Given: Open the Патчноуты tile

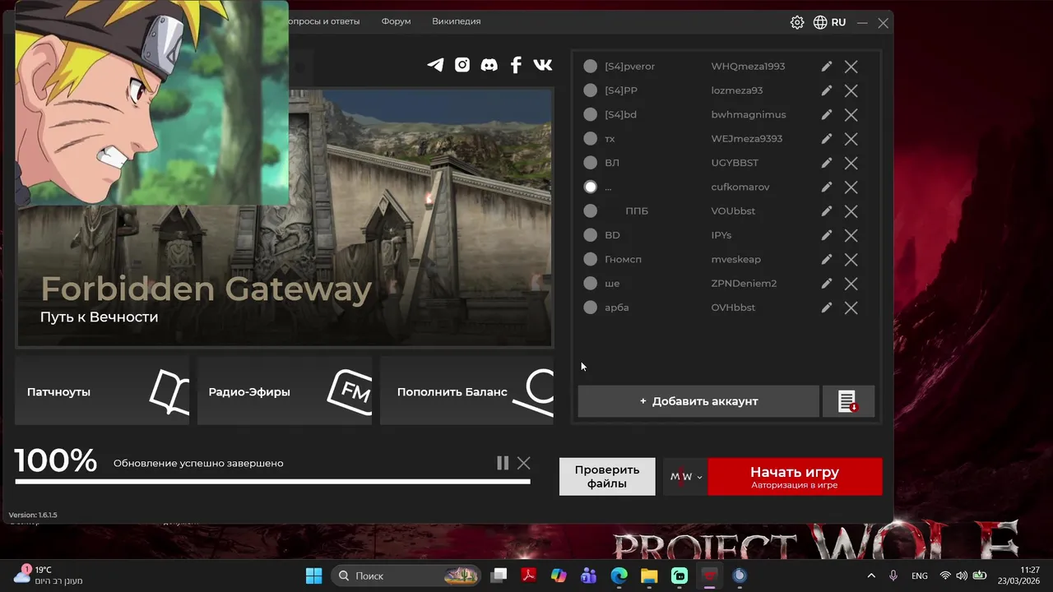Looking at the screenshot, I should (102, 391).
